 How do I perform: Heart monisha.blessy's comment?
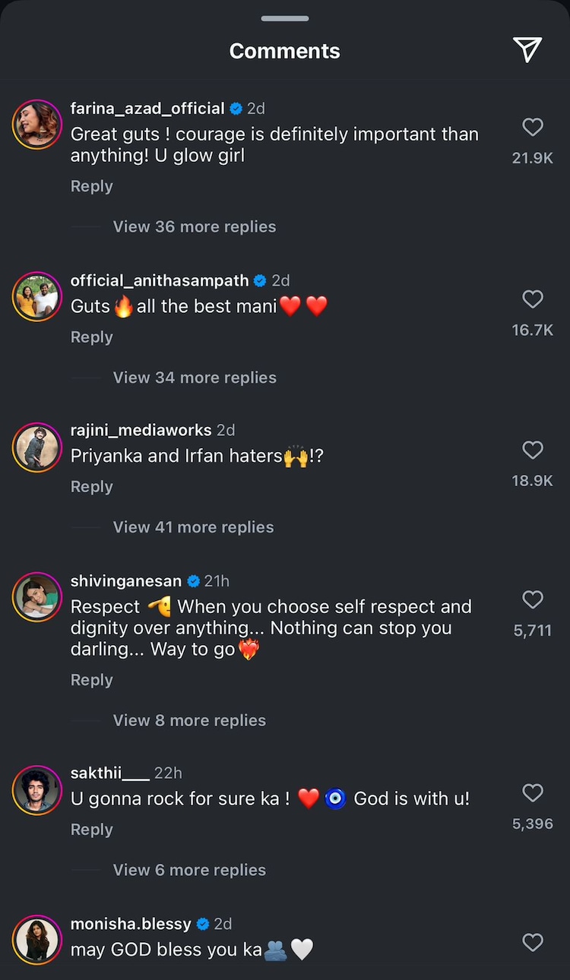tap(533, 943)
